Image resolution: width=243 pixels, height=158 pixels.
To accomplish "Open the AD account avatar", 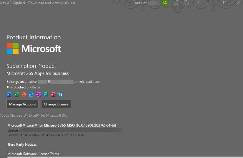I will tap(165, 3).
